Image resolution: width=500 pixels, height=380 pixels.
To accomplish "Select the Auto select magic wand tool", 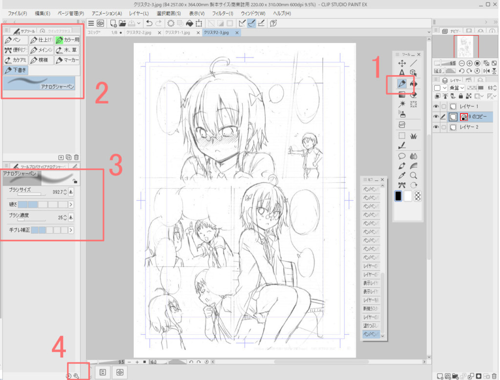I will 402,104.
